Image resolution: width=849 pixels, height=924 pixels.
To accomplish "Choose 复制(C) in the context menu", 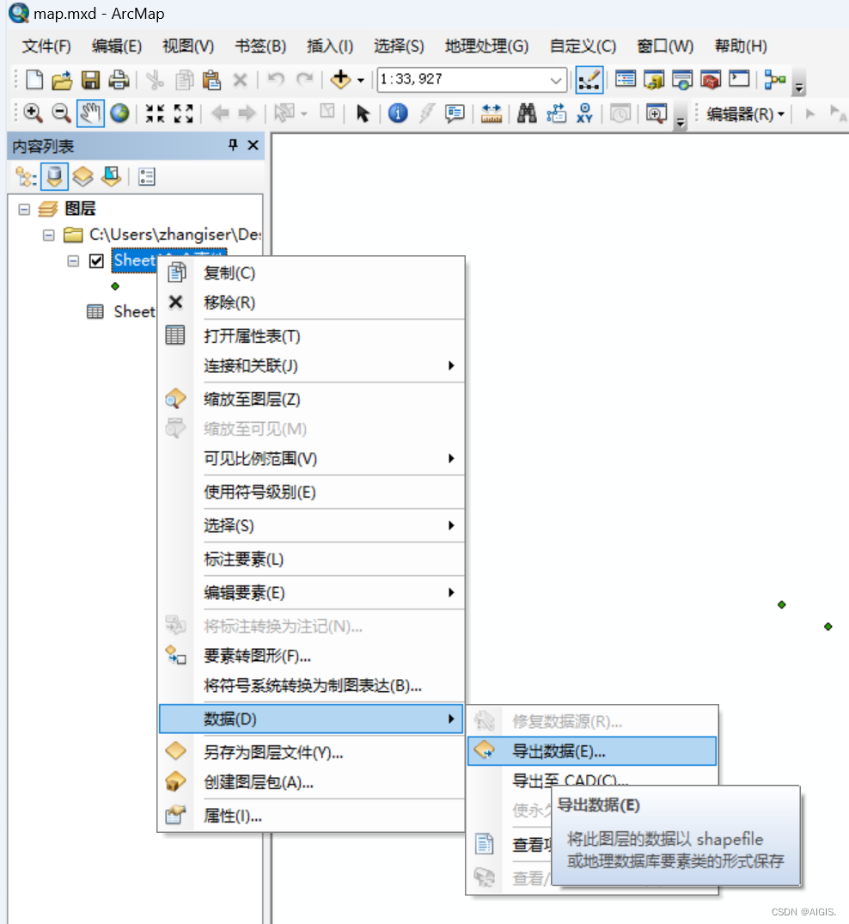I will pos(312,272).
